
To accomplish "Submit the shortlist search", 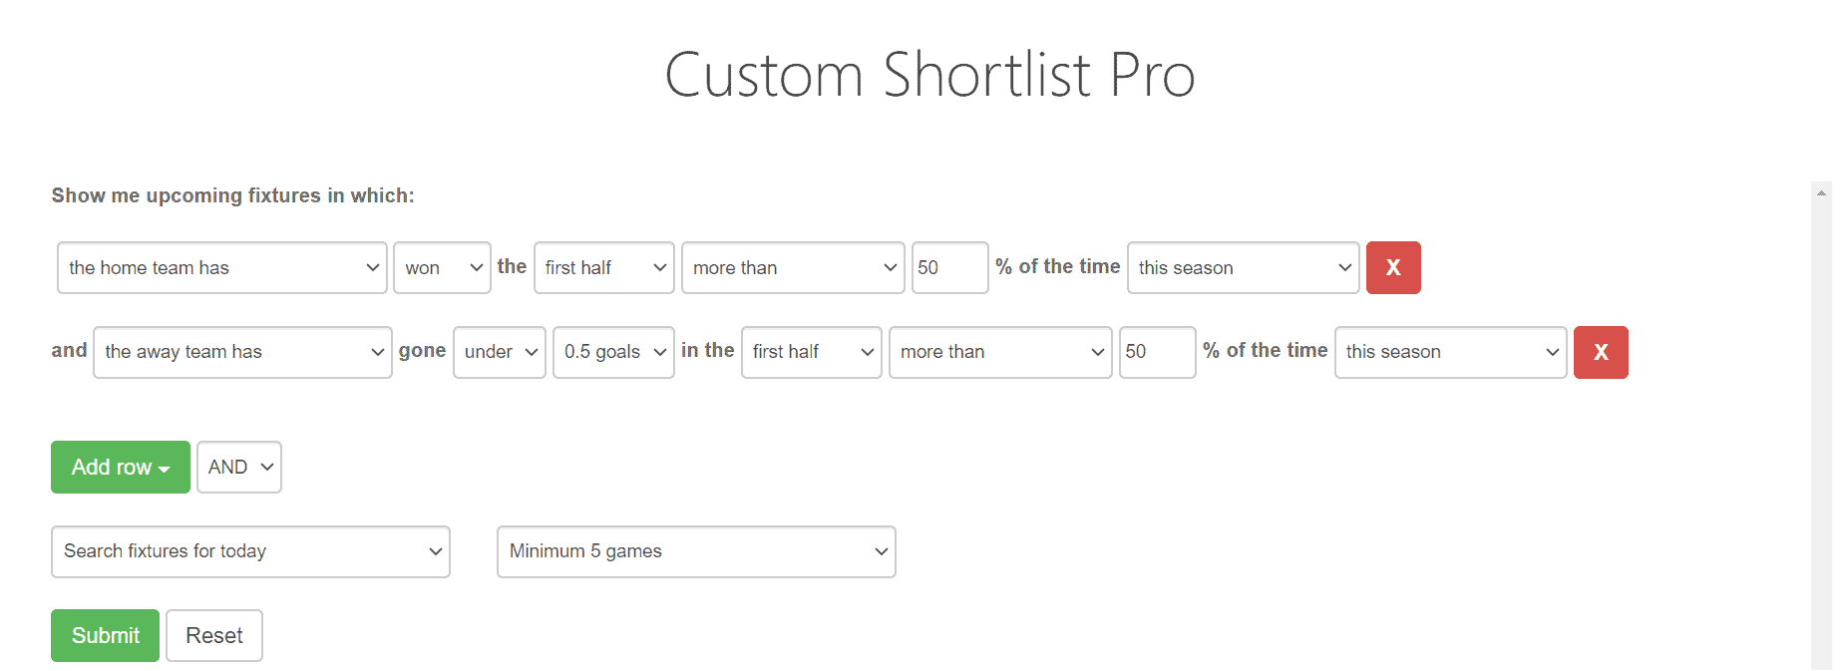I will (x=105, y=635).
